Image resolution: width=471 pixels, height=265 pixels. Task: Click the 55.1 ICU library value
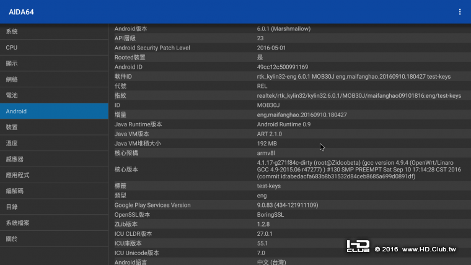[262, 243]
